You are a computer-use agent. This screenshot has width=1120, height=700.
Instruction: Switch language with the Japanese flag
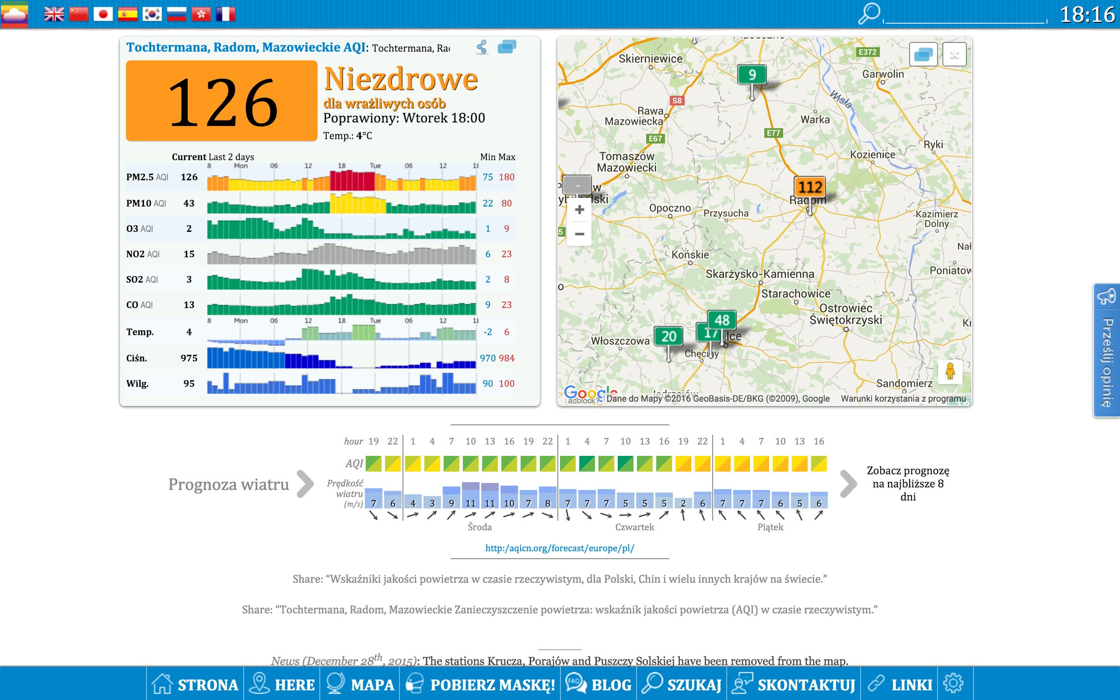pyautogui.click(x=103, y=14)
